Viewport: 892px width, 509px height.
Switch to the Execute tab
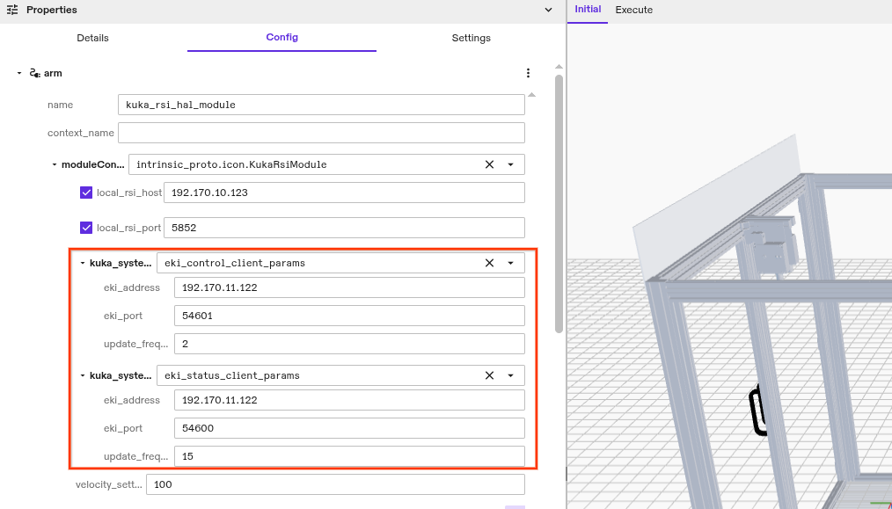point(634,11)
